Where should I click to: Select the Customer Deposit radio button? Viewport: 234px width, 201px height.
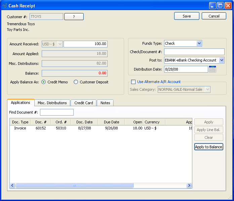(76, 82)
